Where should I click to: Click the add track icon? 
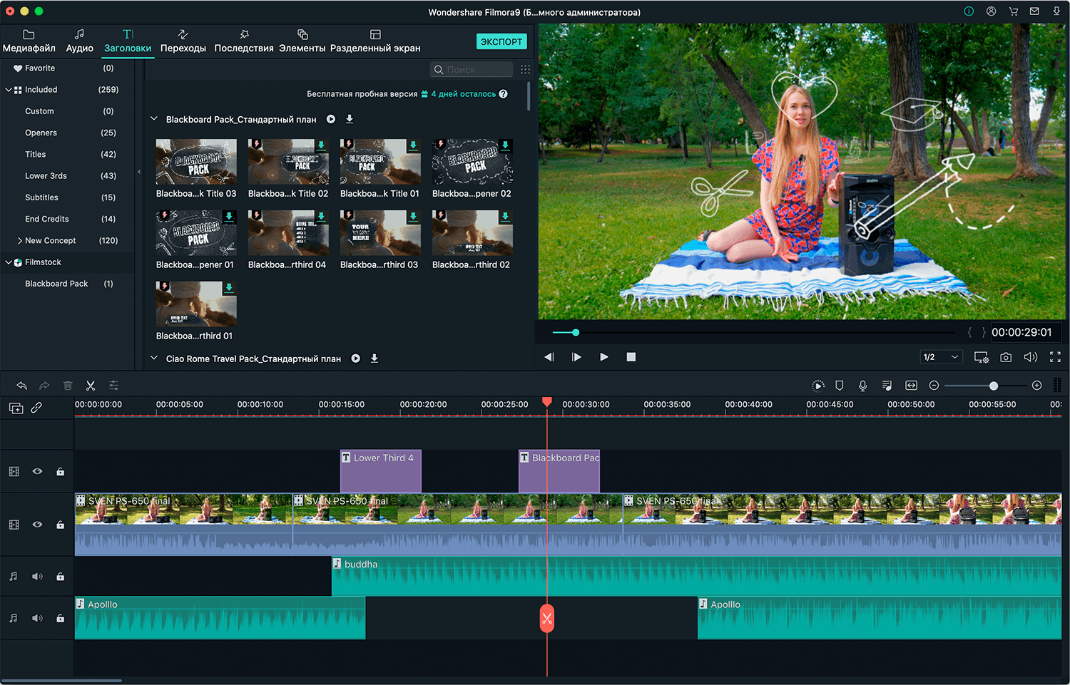tap(16, 408)
